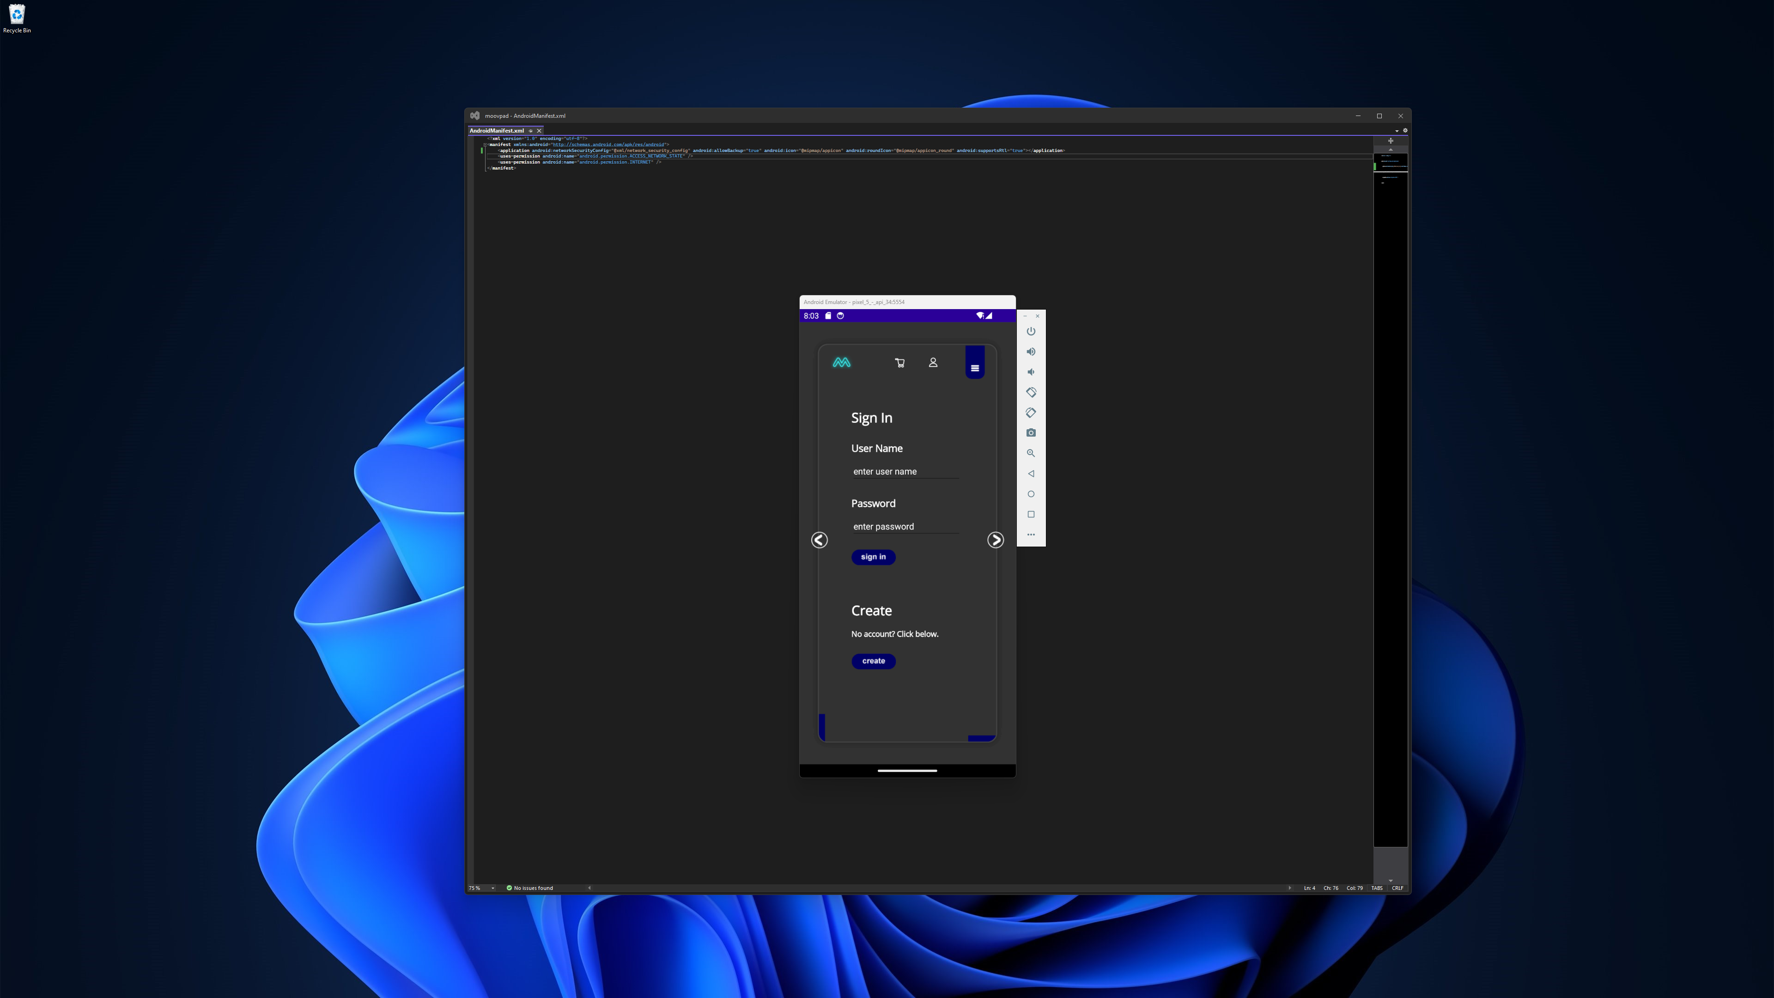Viewport: 1774px width, 998px height.
Task: Open the schemas.android.com URL link
Action: [608, 145]
